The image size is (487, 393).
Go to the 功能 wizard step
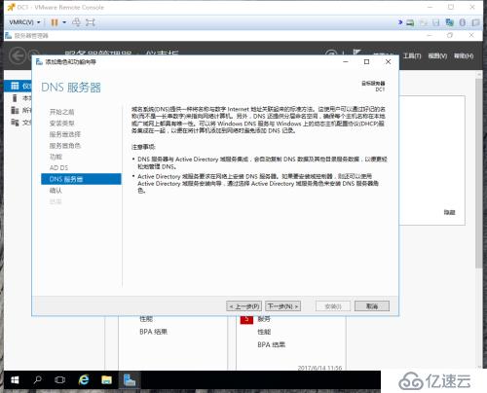[56, 157]
